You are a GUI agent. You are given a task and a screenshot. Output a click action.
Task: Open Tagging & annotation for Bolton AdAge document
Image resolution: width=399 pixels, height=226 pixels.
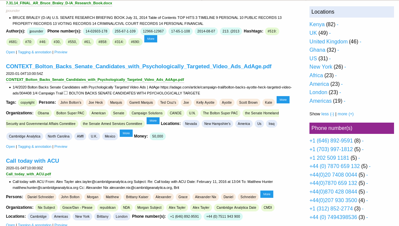coord(34,146)
